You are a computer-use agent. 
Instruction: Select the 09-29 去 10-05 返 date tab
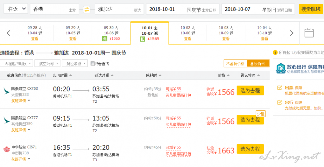(73, 33)
